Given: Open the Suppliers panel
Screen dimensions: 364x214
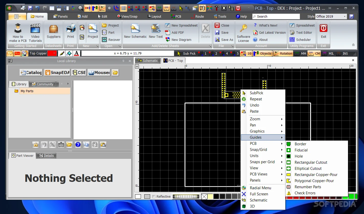Looking at the screenshot, I should pos(53,32).
